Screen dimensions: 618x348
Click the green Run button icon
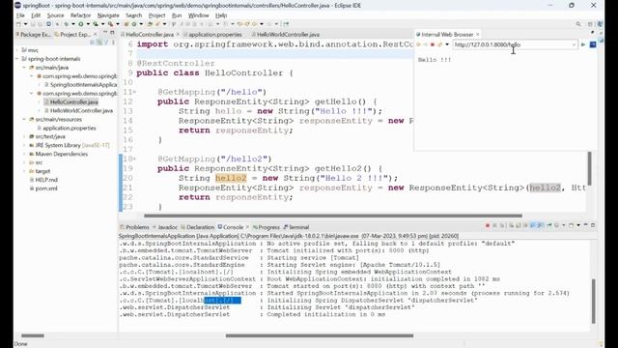(x=81, y=24)
